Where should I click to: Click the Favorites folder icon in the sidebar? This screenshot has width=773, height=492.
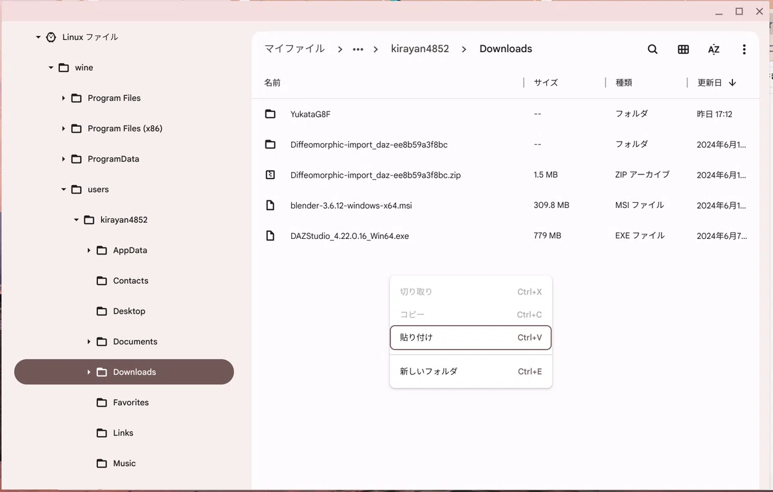102,402
